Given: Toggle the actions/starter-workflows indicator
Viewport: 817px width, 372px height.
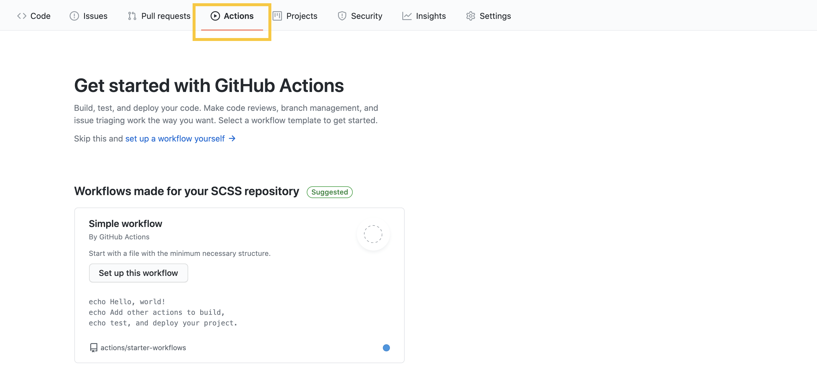Looking at the screenshot, I should tap(386, 347).
